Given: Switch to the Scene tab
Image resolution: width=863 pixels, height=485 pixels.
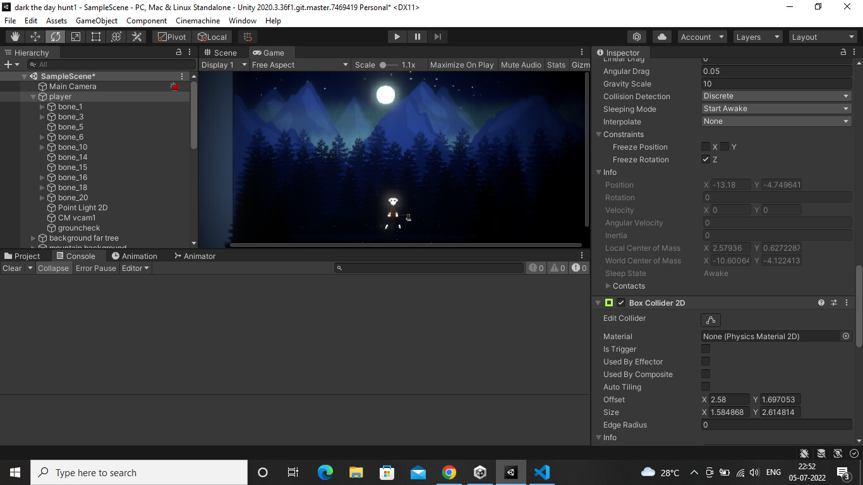Looking at the screenshot, I should click(x=220, y=52).
